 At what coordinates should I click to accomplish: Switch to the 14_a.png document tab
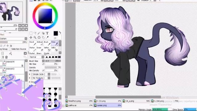click(x=136, y=101)
